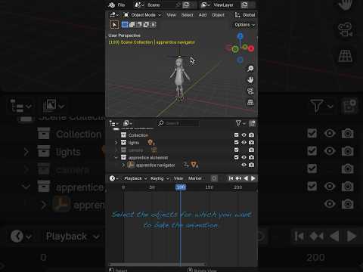Select the Collection row in Outliner

[x=181, y=135]
